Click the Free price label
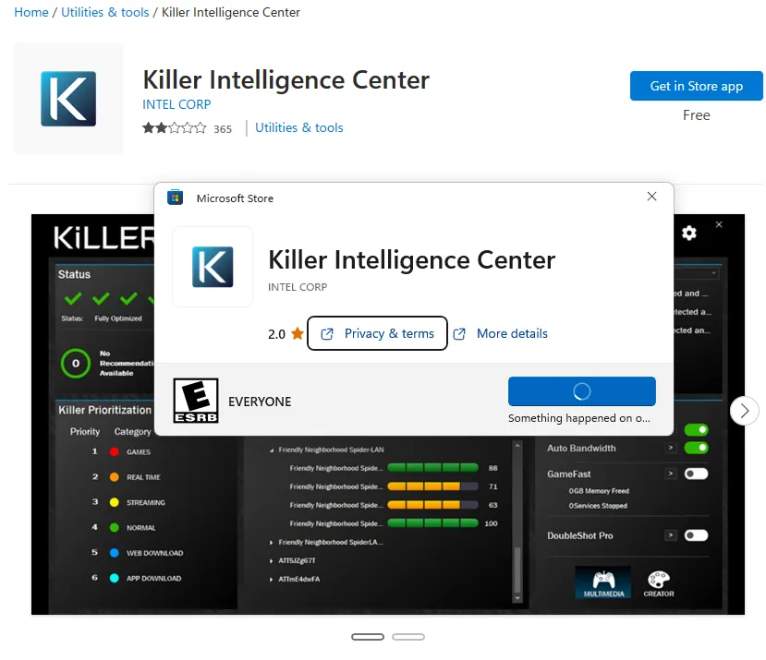This screenshot has height=660, width=766. pyautogui.click(x=696, y=115)
